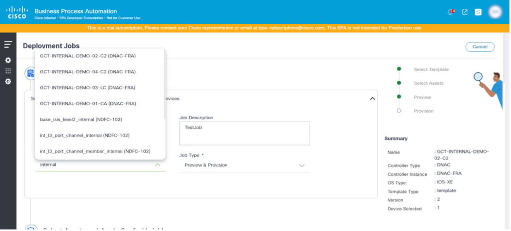511x231 pixels.
Task: Click the IOS-XE OS type value
Action: coord(445,182)
